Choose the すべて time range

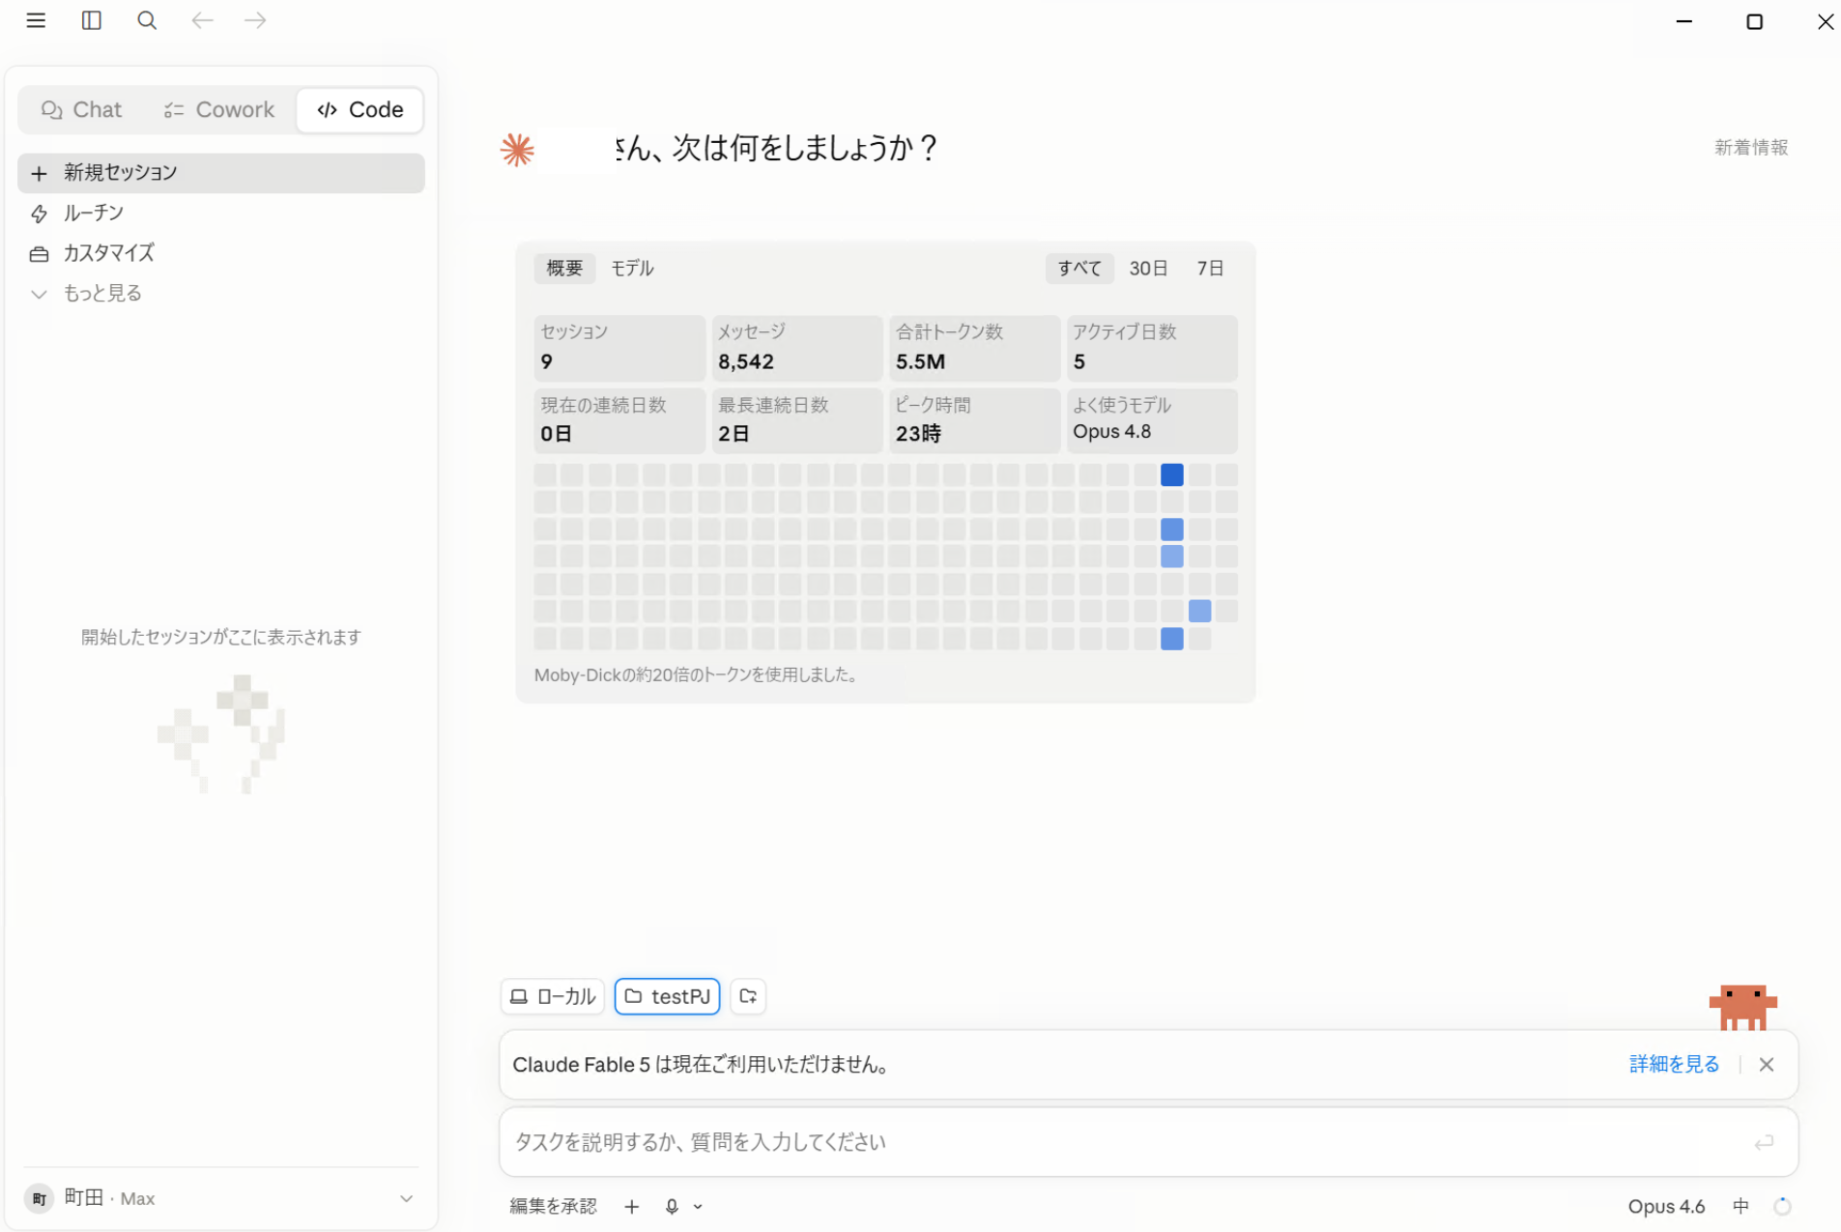(1079, 269)
